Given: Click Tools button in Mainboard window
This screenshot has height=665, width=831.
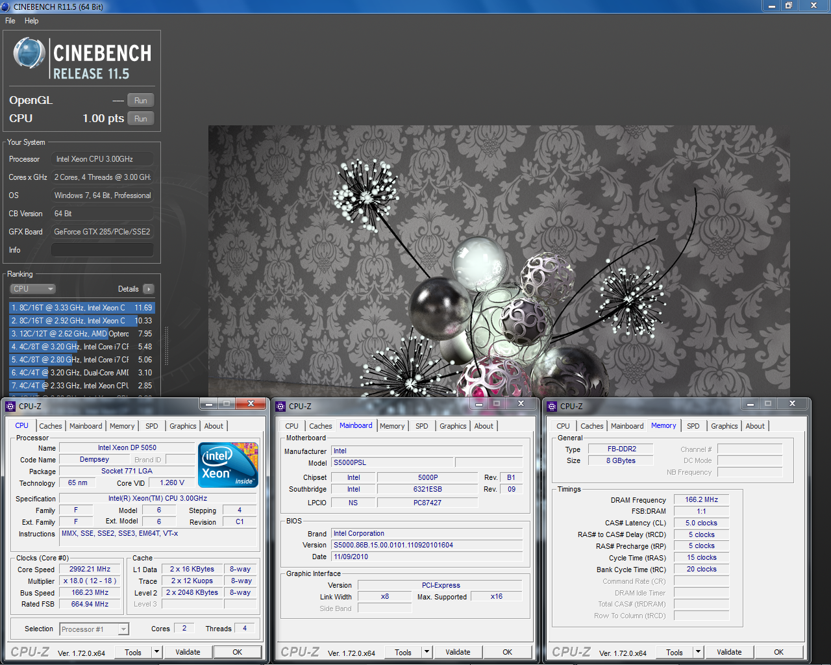Looking at the screenshot, I should point(403,652).
